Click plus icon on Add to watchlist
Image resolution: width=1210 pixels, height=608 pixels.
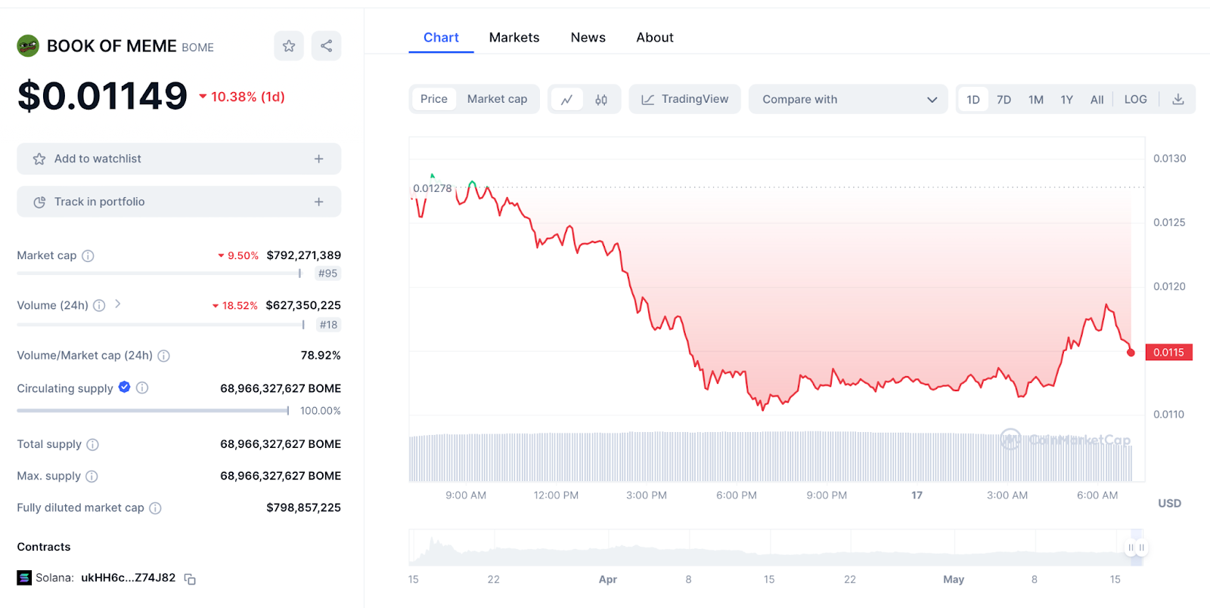319,159
